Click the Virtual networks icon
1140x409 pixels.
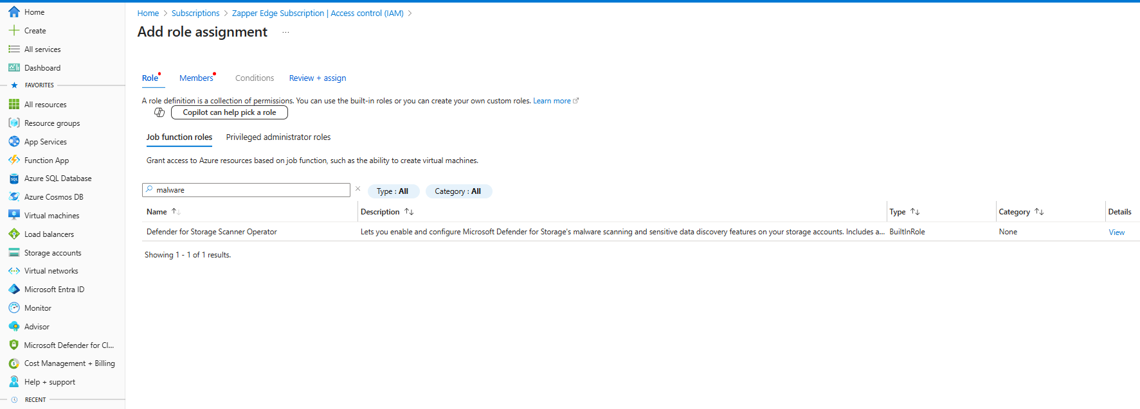click(14, 271)
